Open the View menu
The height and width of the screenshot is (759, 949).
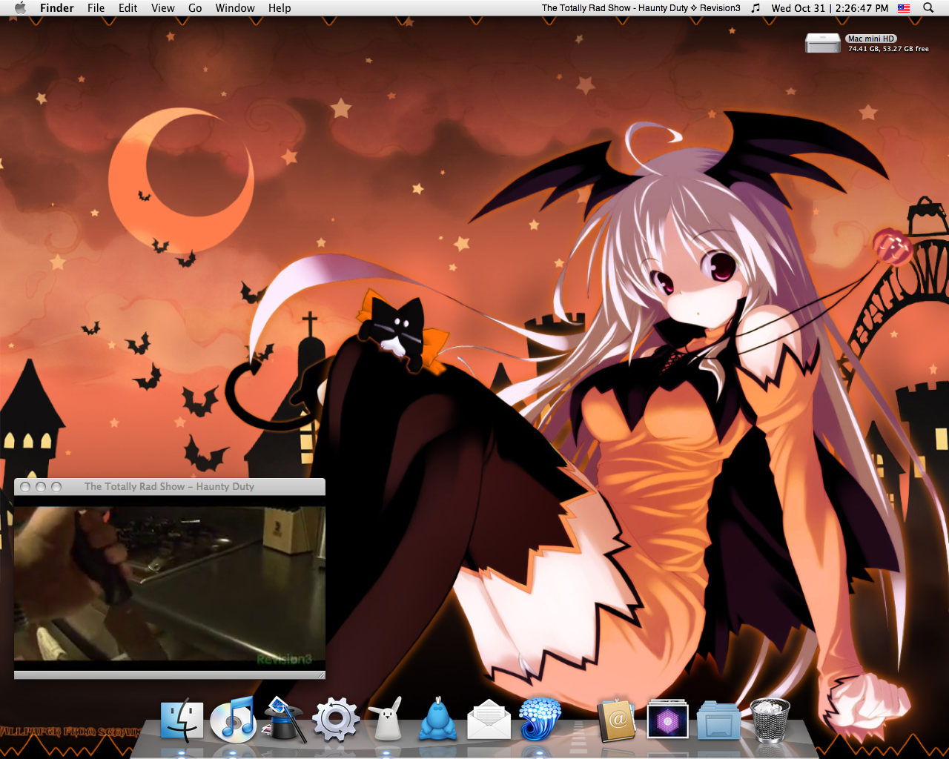(x=163, y=8)
